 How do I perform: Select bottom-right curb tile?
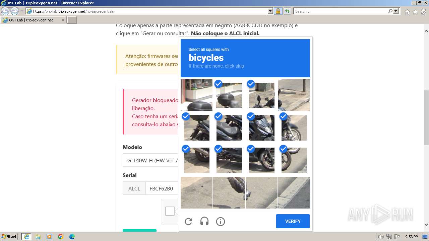[x=294, y=192]
